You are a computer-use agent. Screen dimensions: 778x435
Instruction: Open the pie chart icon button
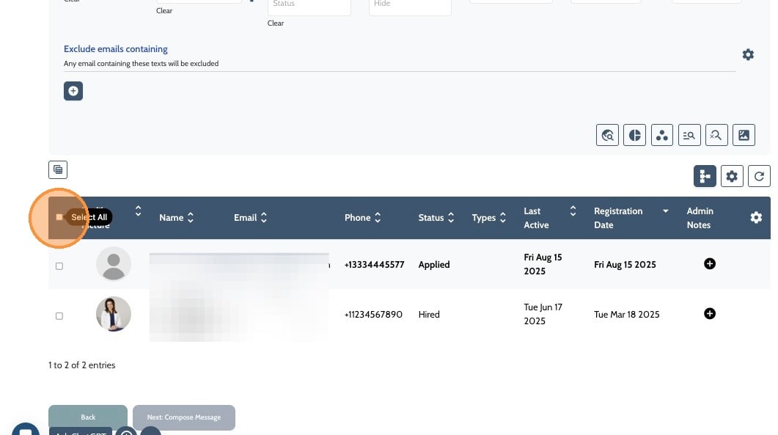tap(634, 135)
